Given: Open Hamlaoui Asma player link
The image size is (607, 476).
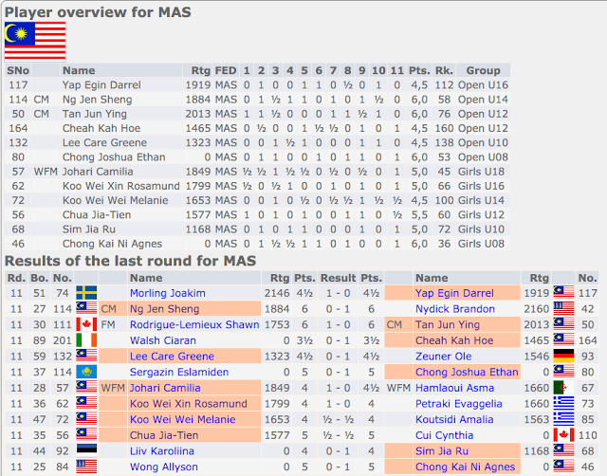Looking at the screenshot, I should 455,388.
